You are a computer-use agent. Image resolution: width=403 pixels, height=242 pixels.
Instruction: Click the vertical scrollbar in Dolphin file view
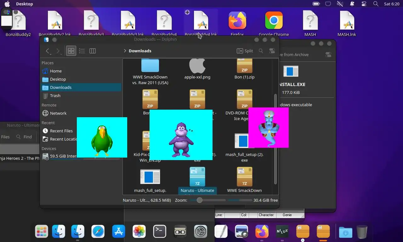[x=275, y=139]
